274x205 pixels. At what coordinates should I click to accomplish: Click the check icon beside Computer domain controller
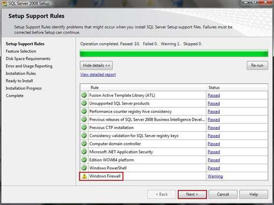pyautogui.click(x=84, y=143)
